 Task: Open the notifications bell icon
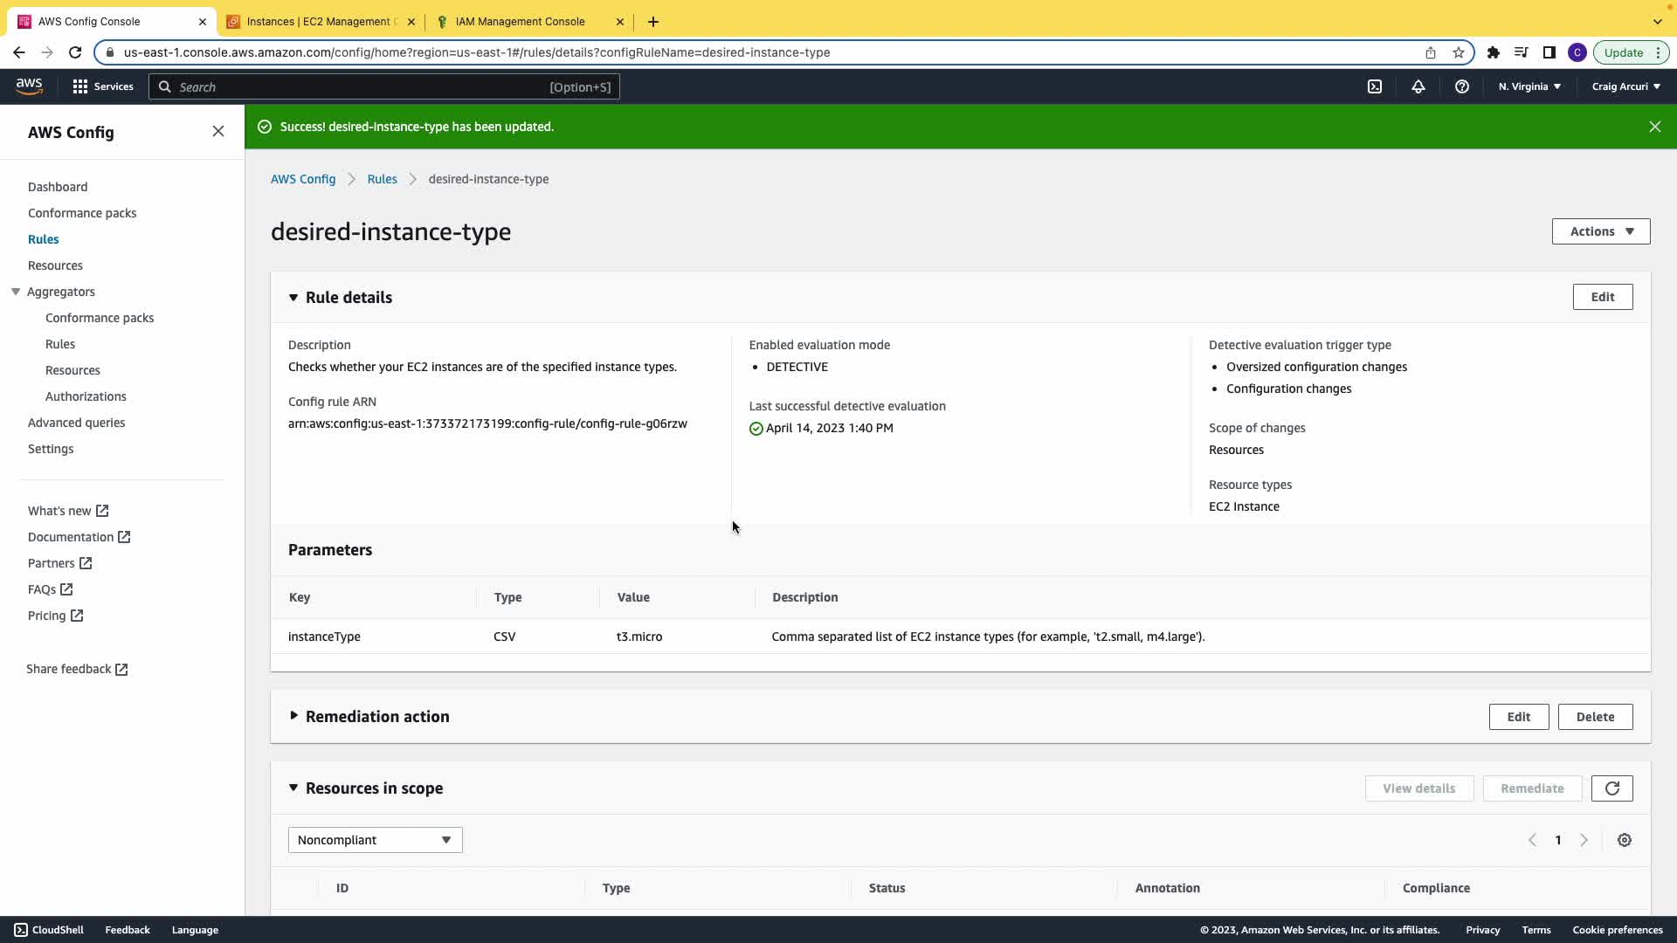1418,86
